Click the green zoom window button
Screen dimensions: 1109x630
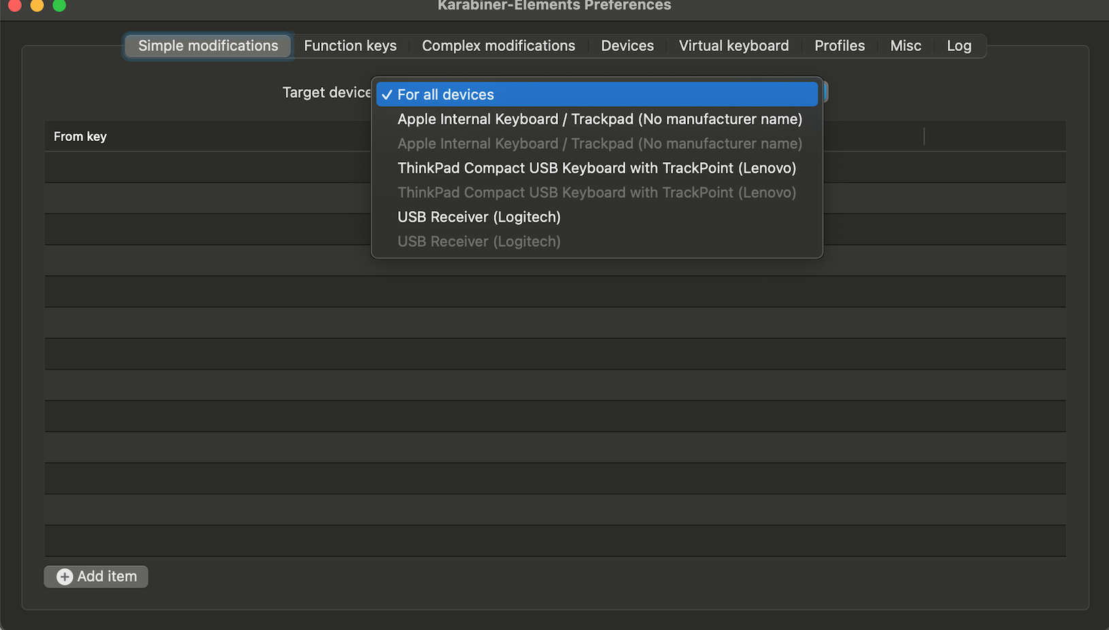click(x=59, y=5)
